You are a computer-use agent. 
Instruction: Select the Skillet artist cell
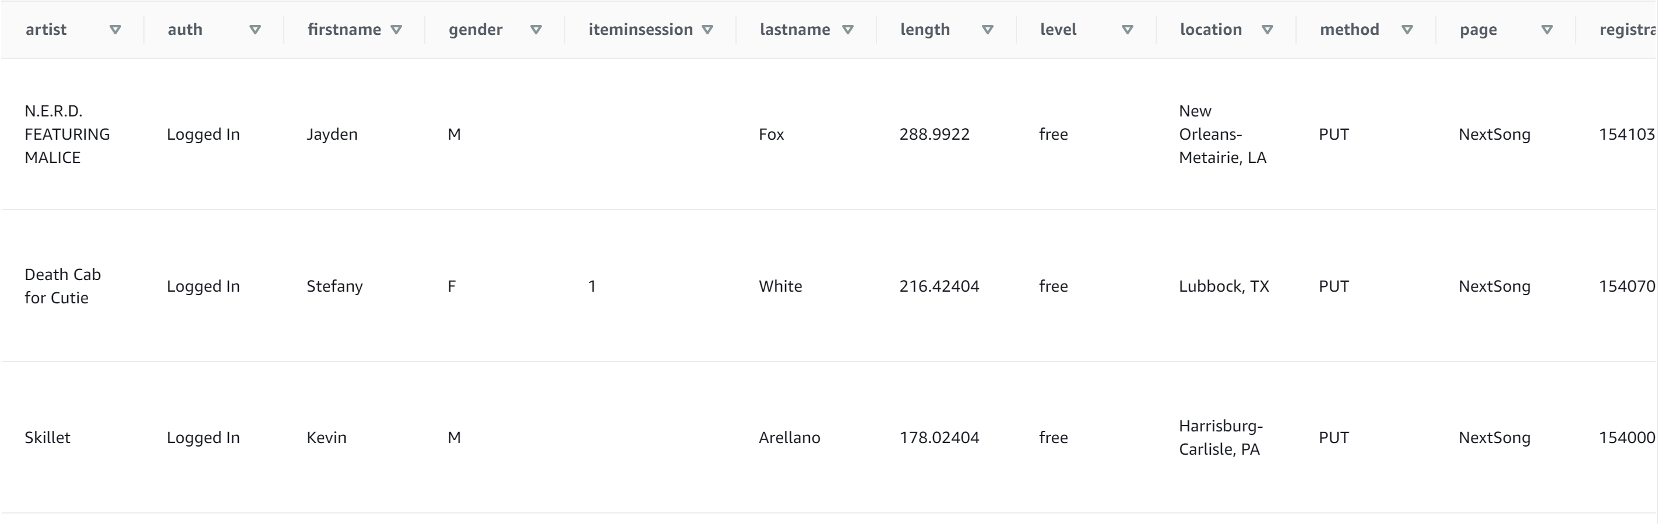(48, 437)
